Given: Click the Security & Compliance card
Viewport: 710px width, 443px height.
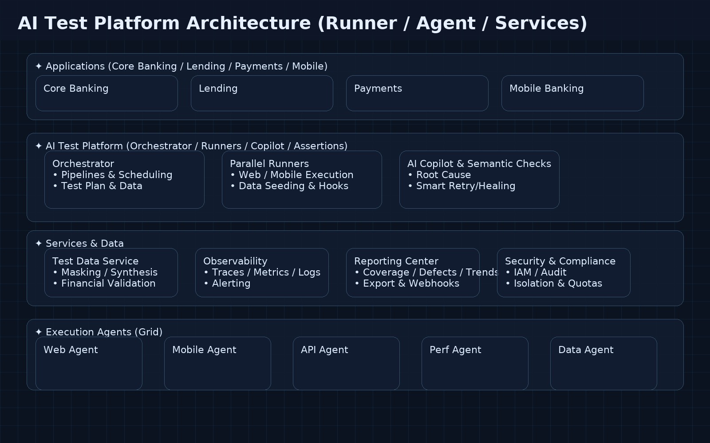Looking at the screenshot, I should pyautogui.click(x=564, y=272).
